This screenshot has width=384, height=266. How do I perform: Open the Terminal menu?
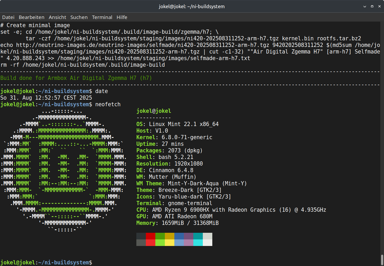pyautogui.click(x=102, y=17)
